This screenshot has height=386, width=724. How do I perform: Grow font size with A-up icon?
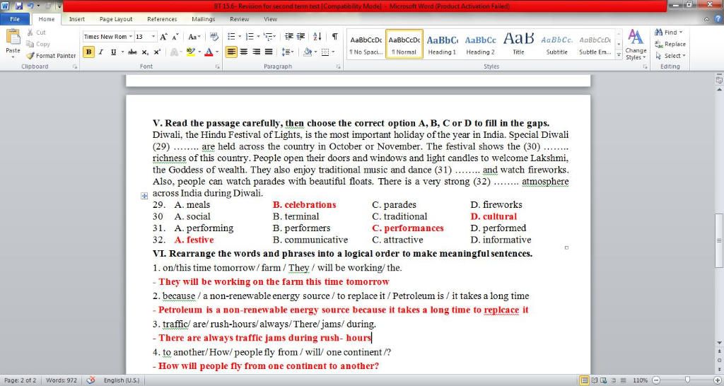pyautogui.click(x=163, y=37)
